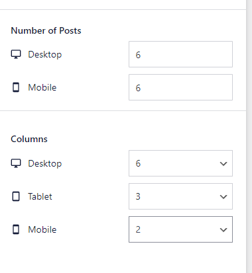The width and height of the screenshot is (252, 273).
Task: Click the Mobile label under Number of Posts
Action: point(42,87)
